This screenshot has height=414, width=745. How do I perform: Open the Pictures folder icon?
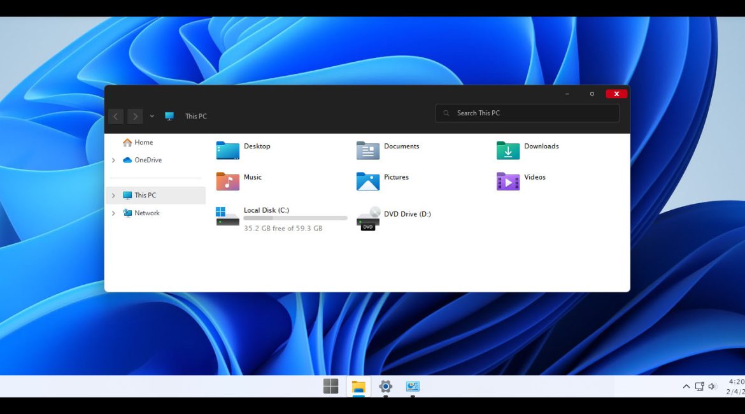(368, 181)
